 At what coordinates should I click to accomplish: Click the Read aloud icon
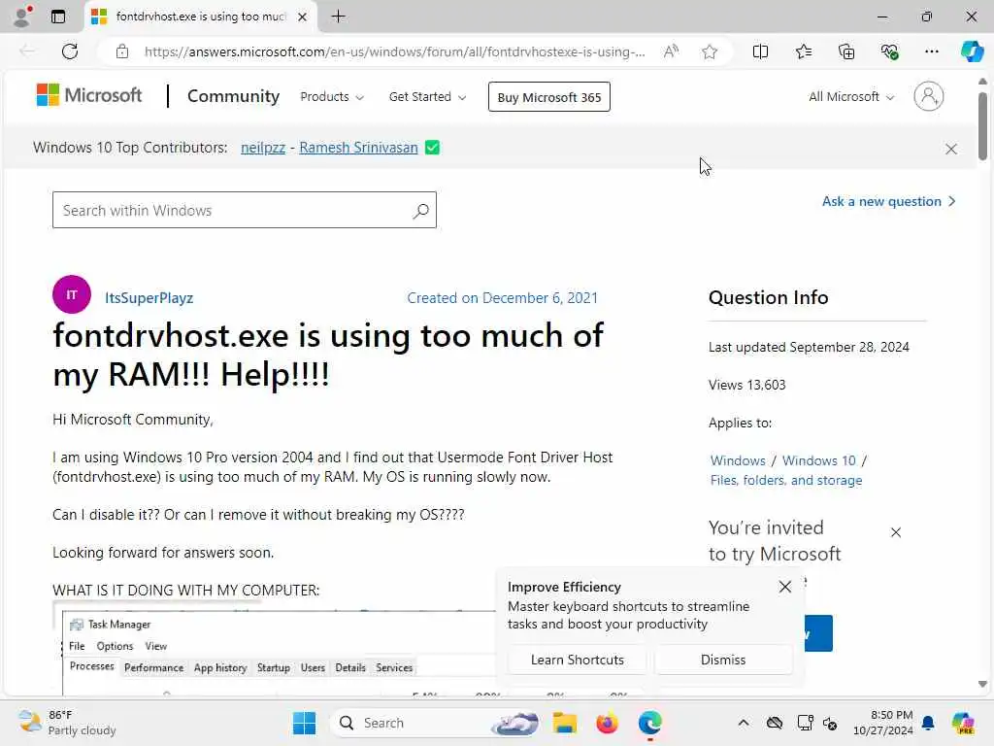[x=671, y=51]
